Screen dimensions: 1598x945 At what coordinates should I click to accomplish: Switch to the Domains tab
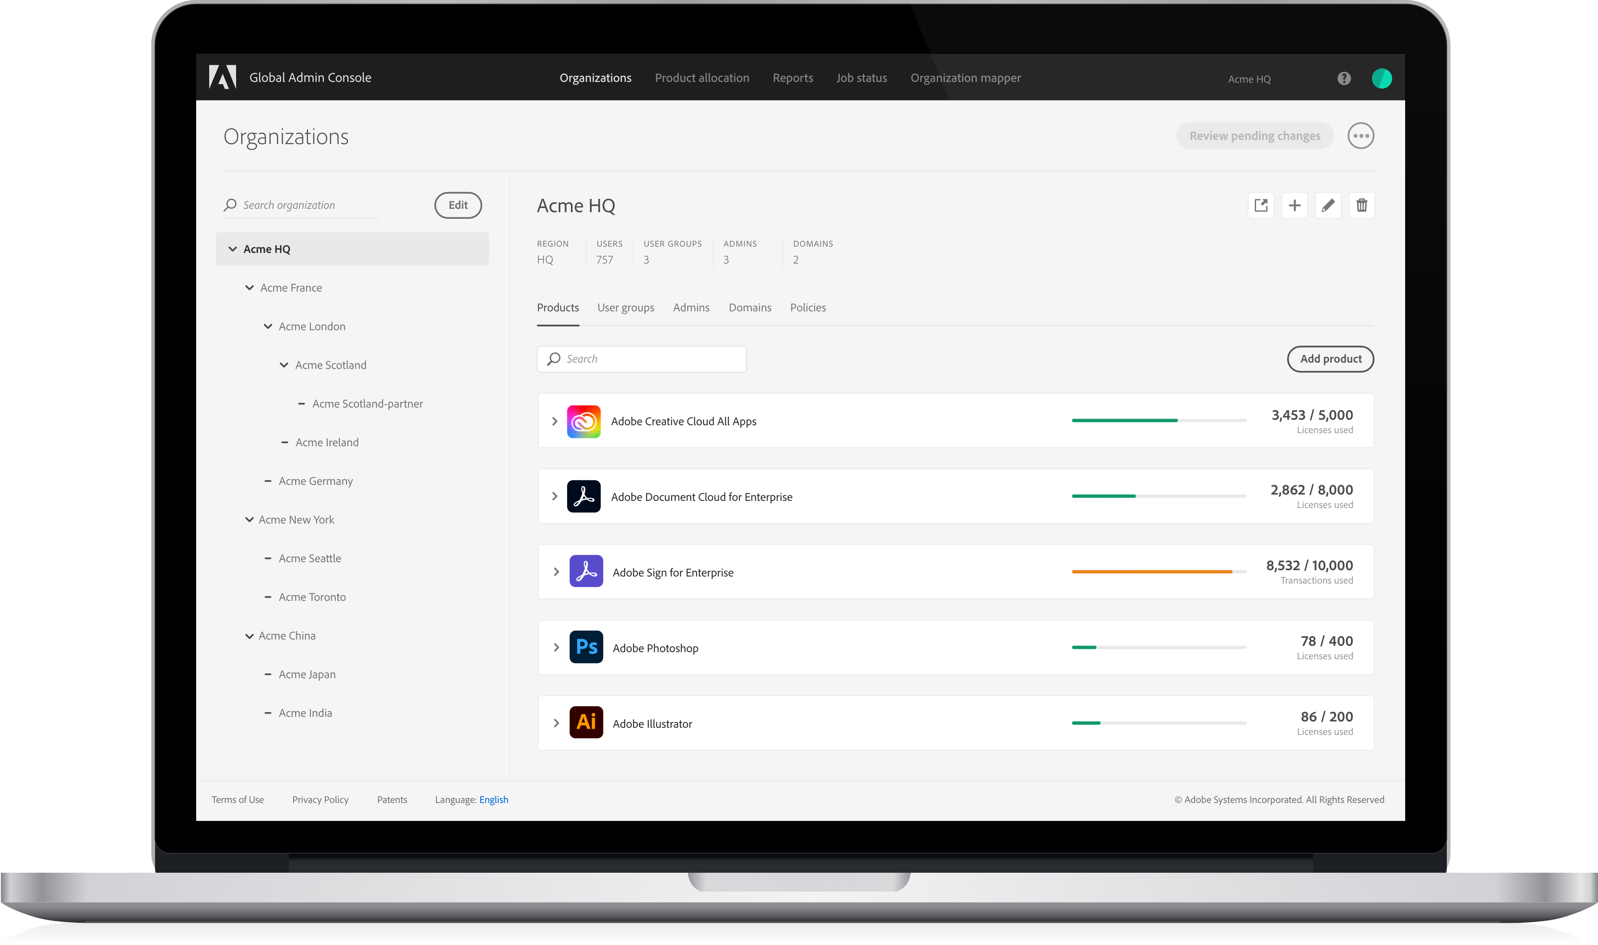749,308
